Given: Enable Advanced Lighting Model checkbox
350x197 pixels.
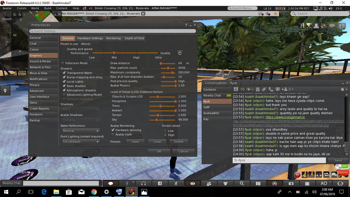Looking at the screenshot, I should [x=64, y=95].
